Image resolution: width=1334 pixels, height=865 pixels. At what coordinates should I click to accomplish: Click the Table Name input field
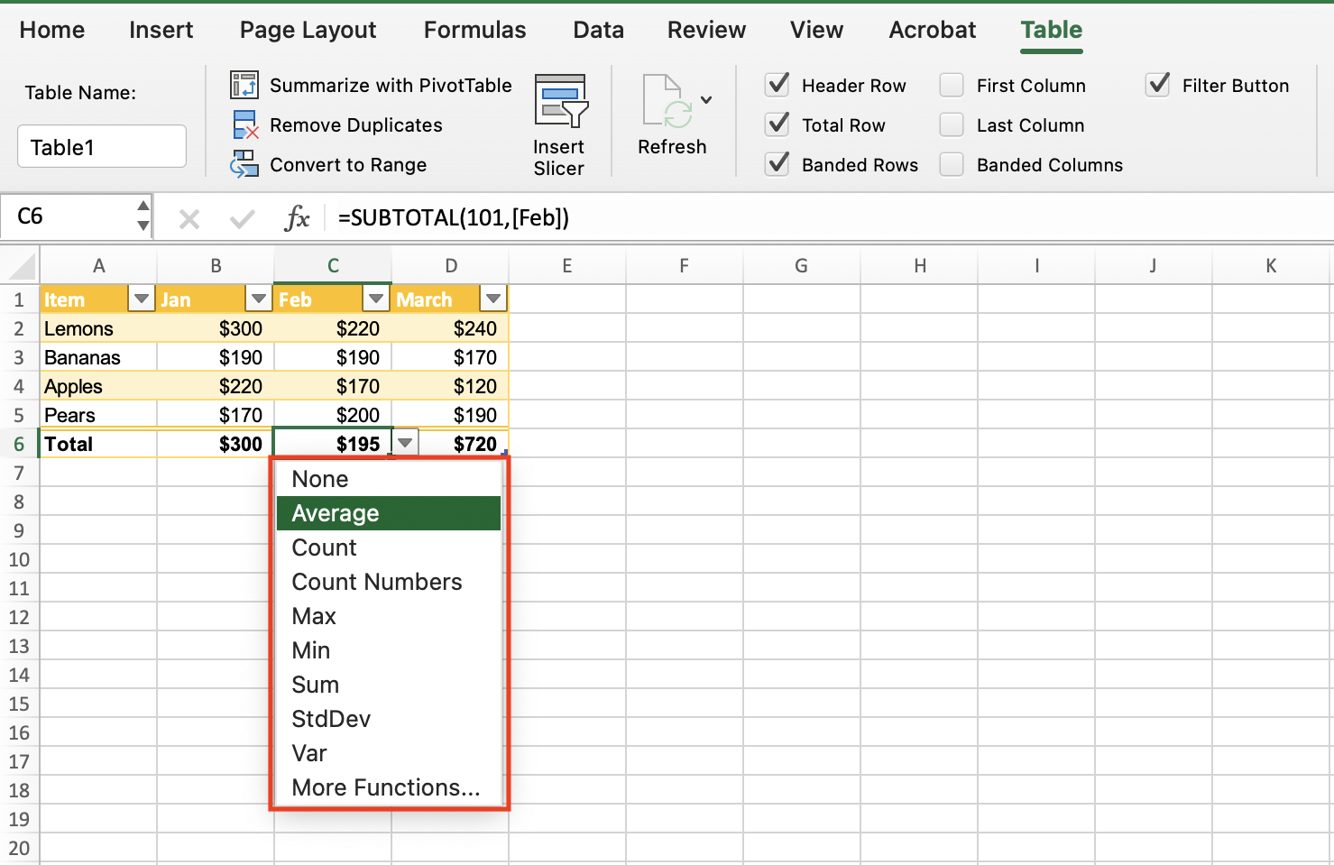[x=101, y=146]
